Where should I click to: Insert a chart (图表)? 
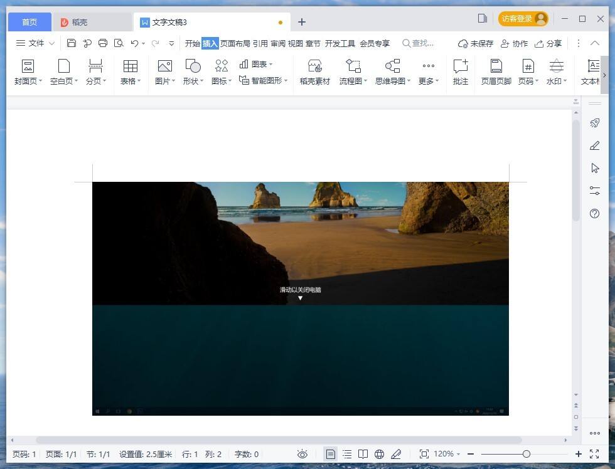[x=256, y=64]
